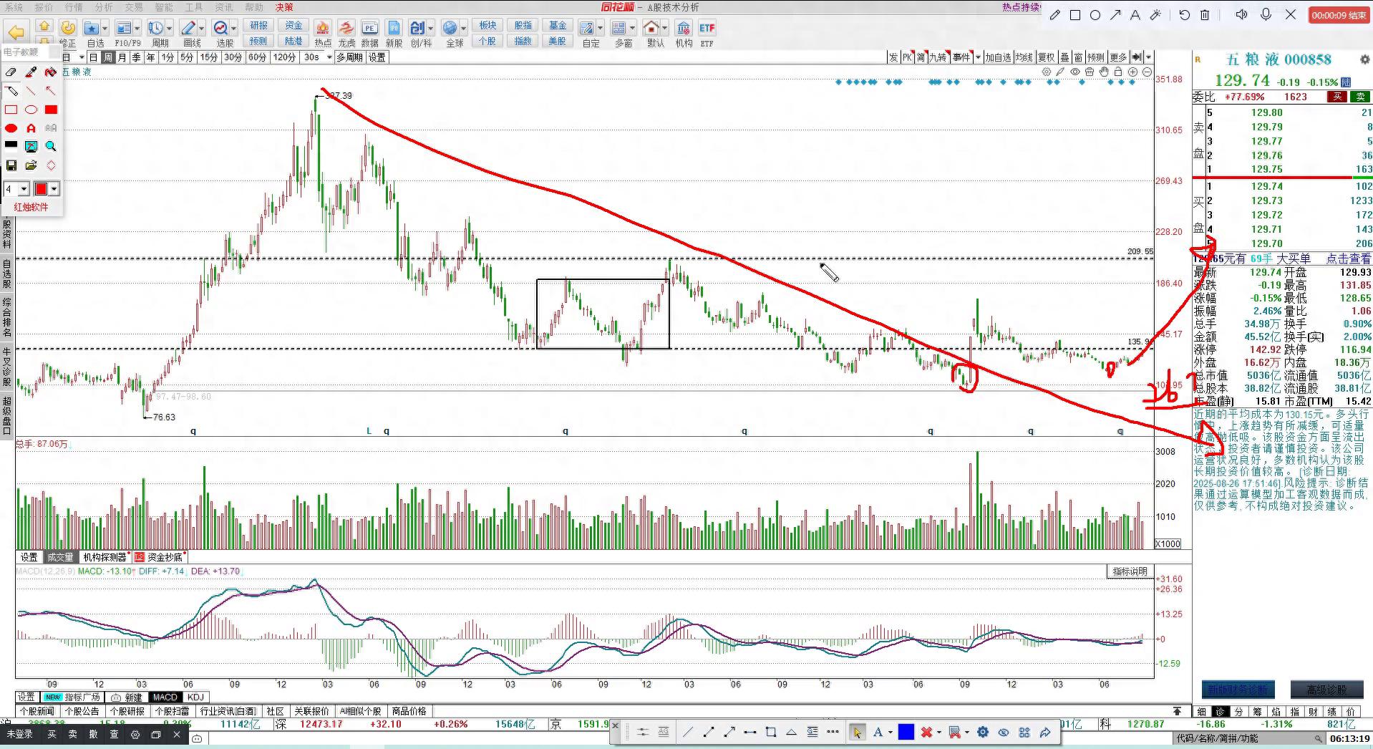
Task: Open the line width dropdown showing 4
Action: 17,189
